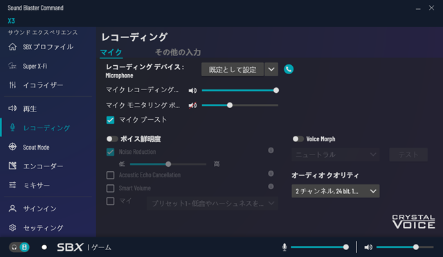
Task: Adjust マイク モニタリング volume slider
Action: [x=240, y=105]
